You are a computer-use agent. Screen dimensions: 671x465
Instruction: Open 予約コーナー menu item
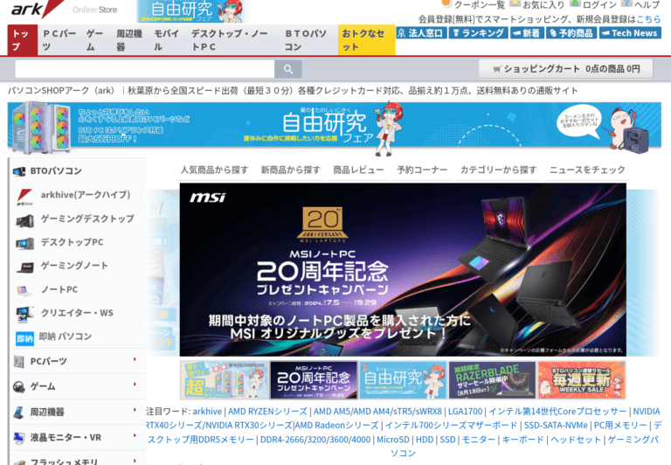pyautogui.click(x=422, y=170)
